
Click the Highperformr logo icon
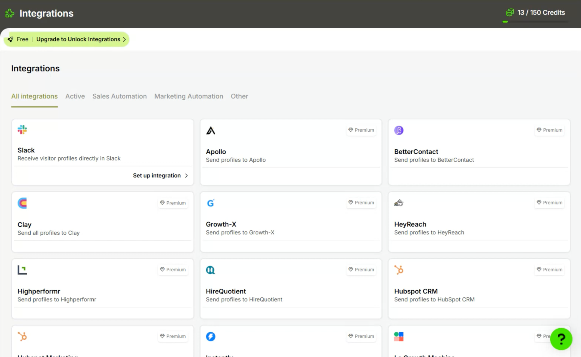coord(22,270)
